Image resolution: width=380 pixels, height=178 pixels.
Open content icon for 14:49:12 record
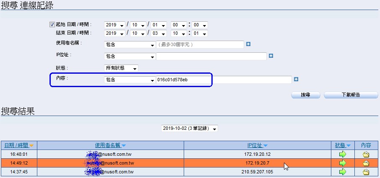[366, 163]
